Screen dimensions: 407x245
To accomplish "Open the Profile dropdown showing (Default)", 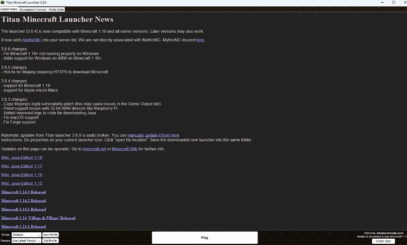I will tap(26, 235).
